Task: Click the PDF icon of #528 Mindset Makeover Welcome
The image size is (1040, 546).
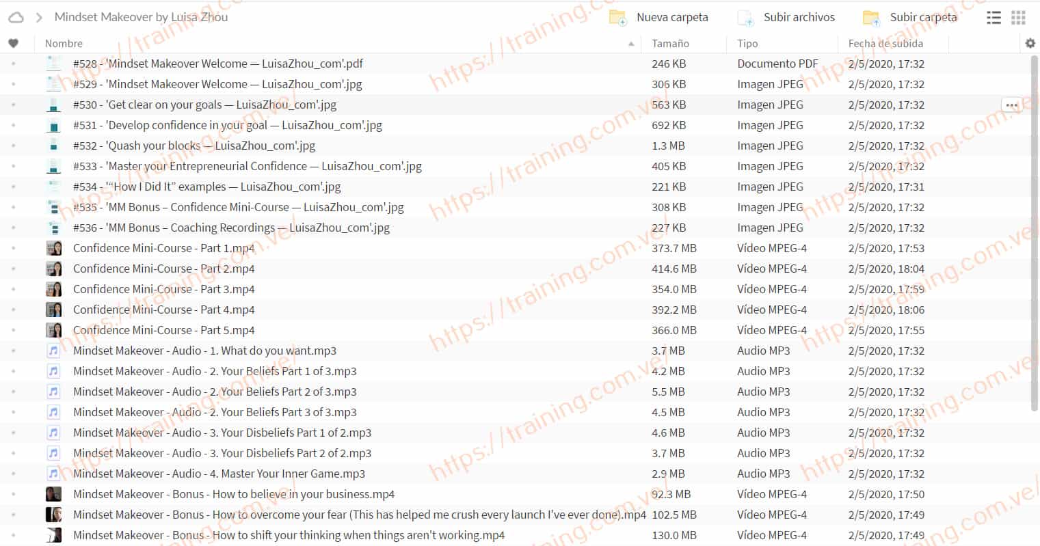Action: 53,64
